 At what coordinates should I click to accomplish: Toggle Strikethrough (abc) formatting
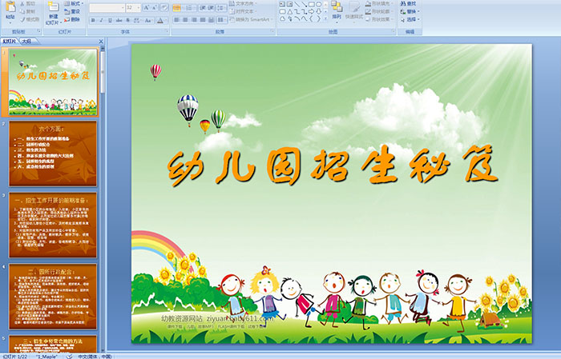pyautogui.click(x=119, y=20)
